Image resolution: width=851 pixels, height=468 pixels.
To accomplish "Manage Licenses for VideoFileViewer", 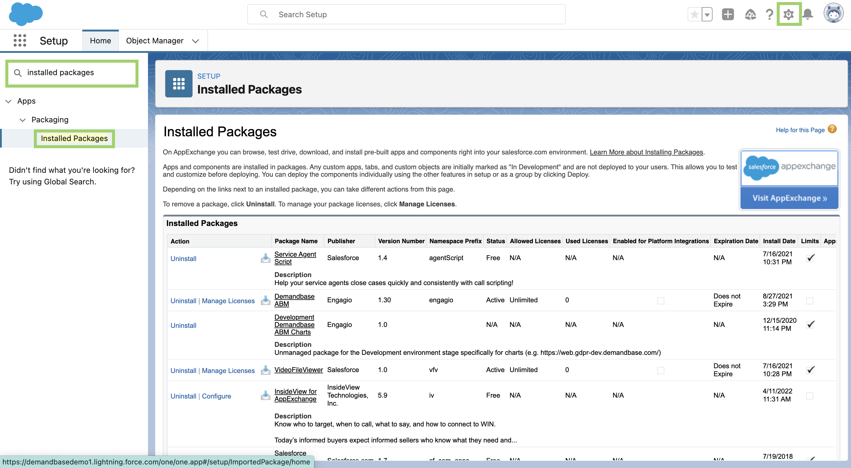I will coord(228,371).
